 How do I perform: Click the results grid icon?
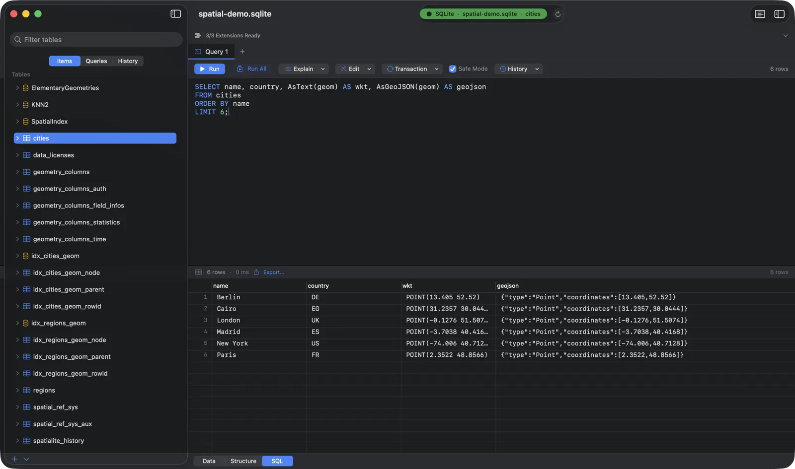[x=199, y=272]
